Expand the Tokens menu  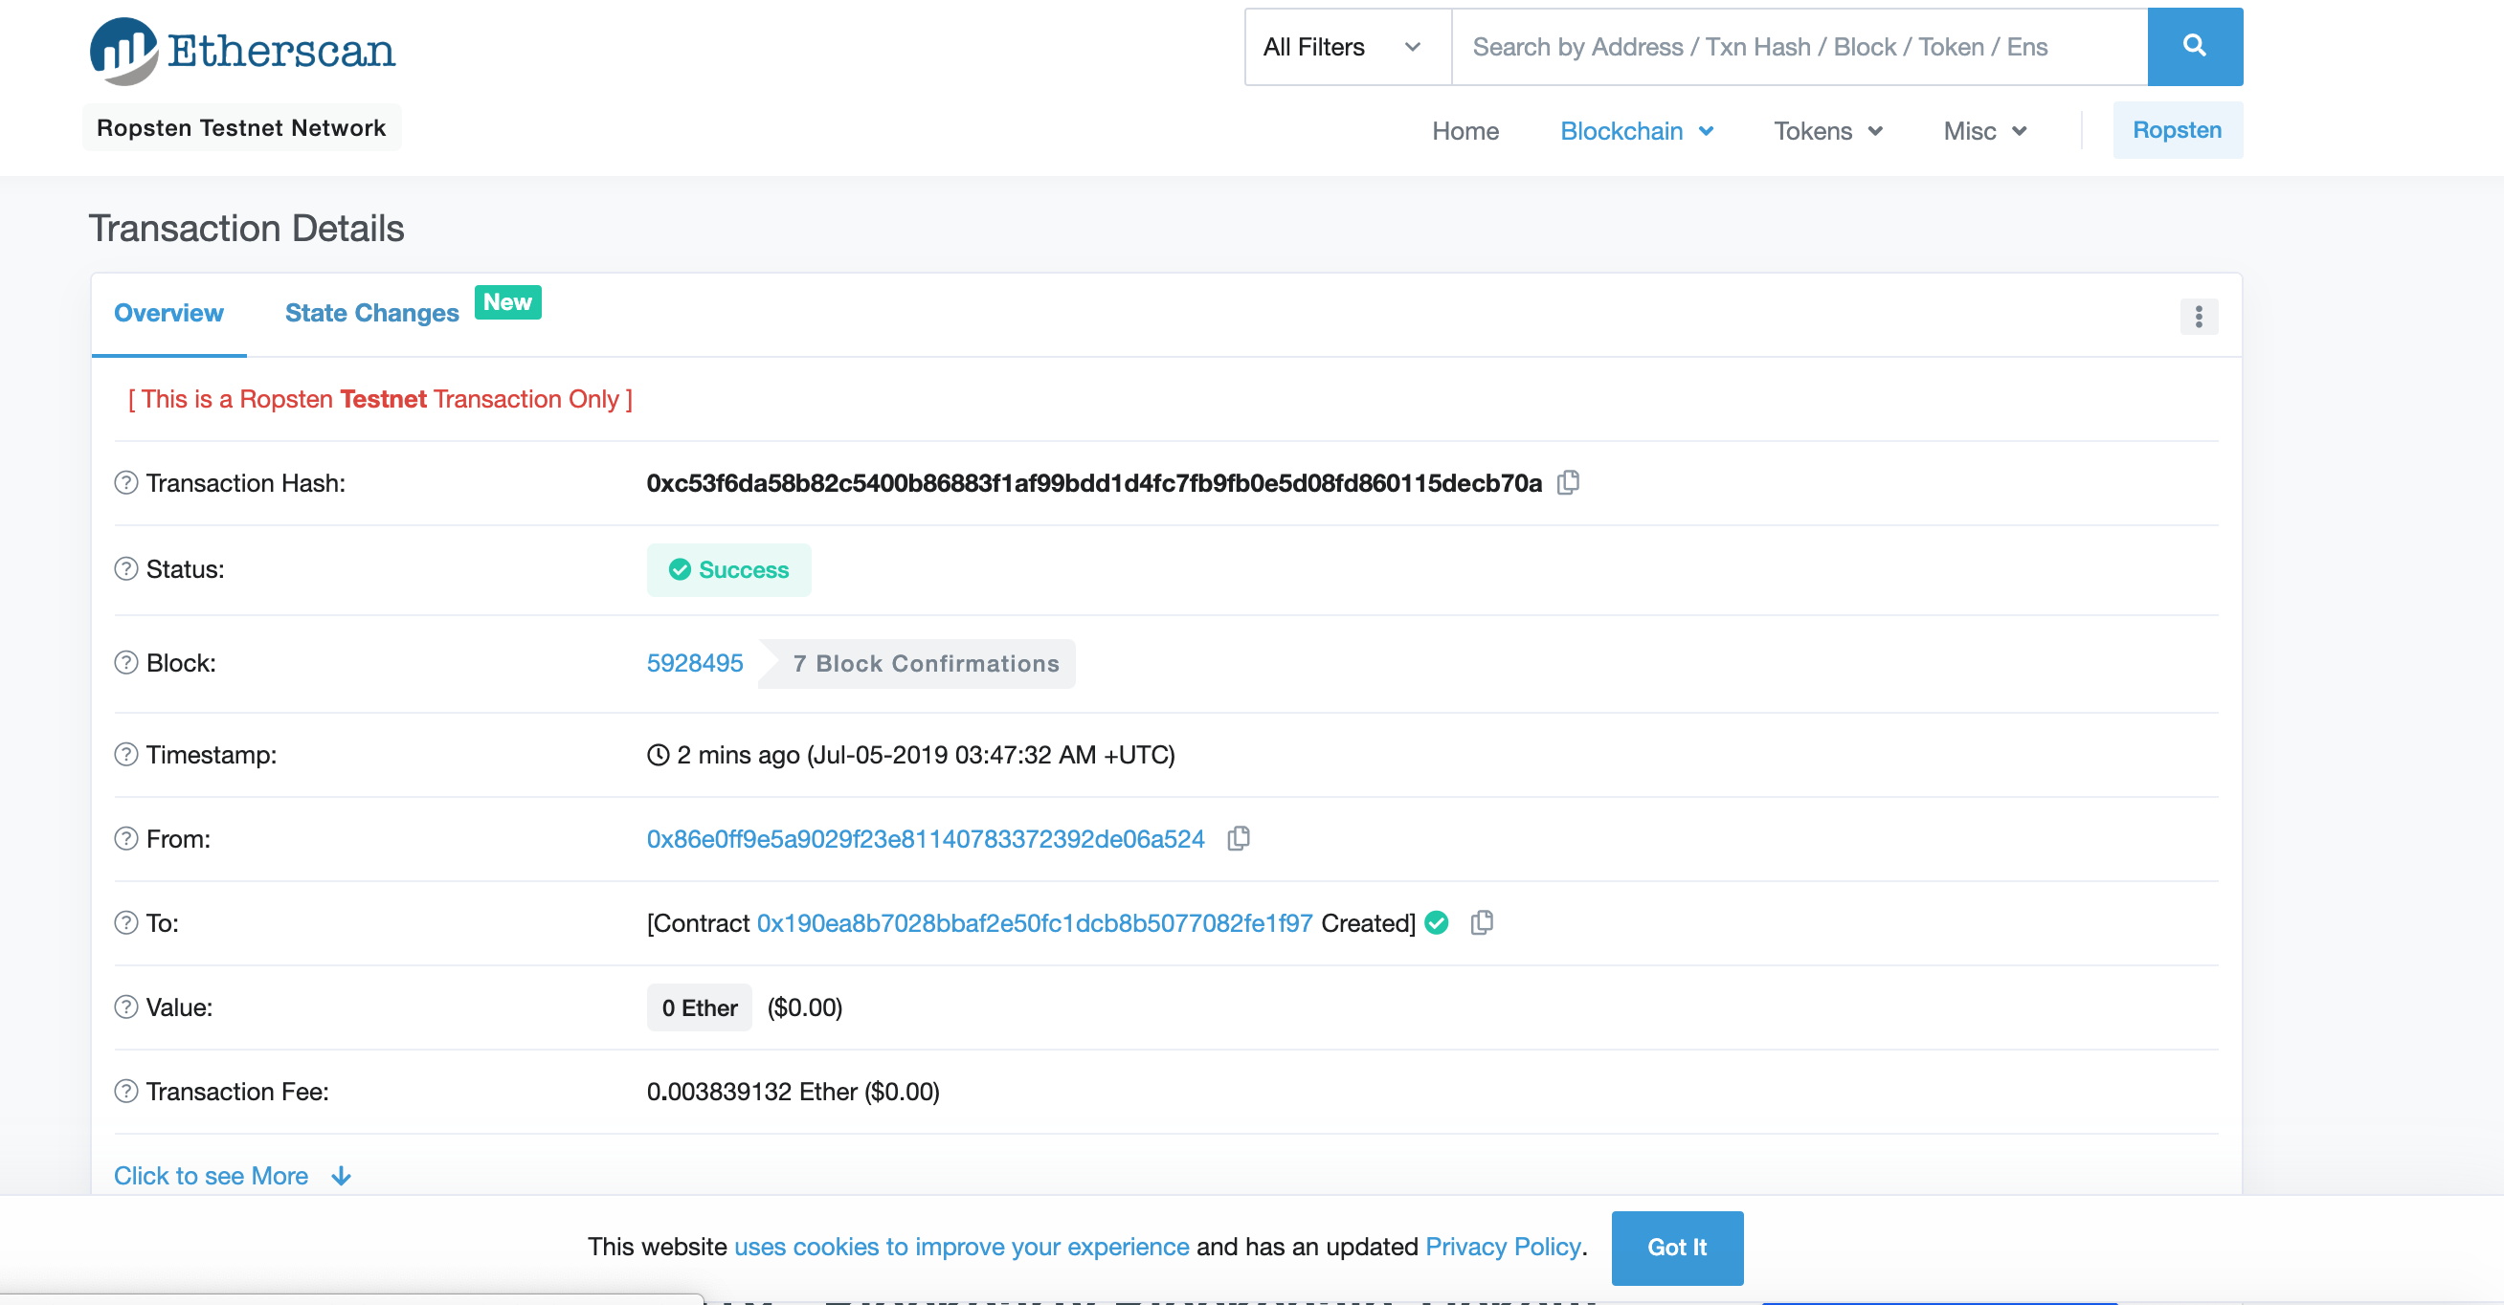(x=1827, y=131)
